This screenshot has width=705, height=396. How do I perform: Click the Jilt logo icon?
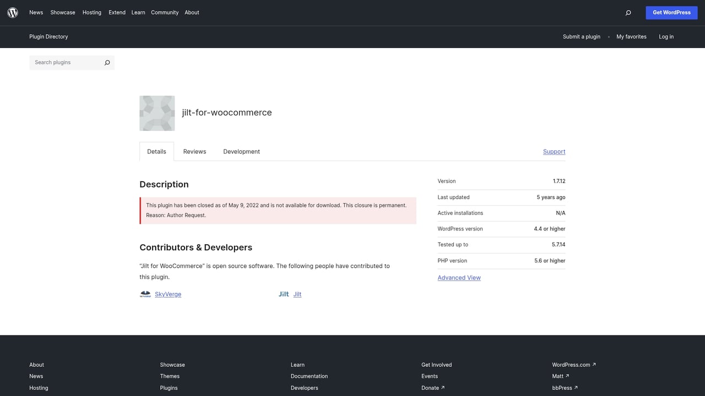pos(283,294)
